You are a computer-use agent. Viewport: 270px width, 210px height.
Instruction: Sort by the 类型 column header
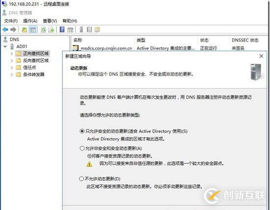point(166,40)
